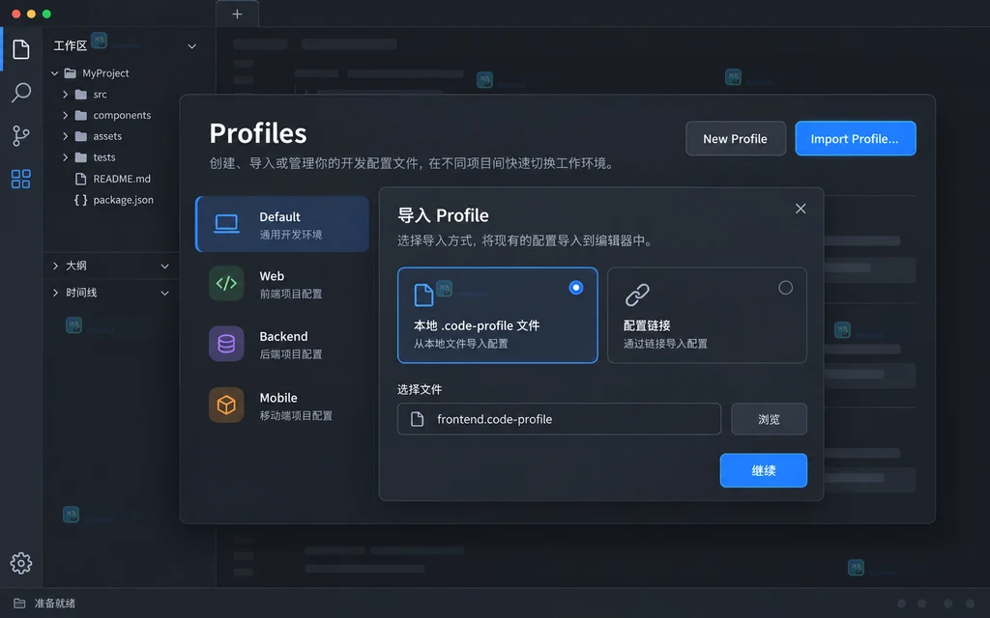This screenshot has width=990, height=618.
Task: Expand the src folder
Action: tap(65, 95)
